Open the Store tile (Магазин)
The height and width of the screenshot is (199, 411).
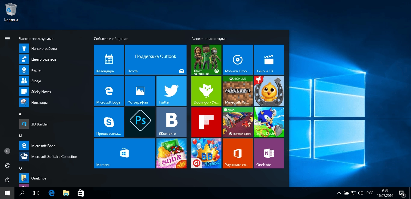pos(125,153)
